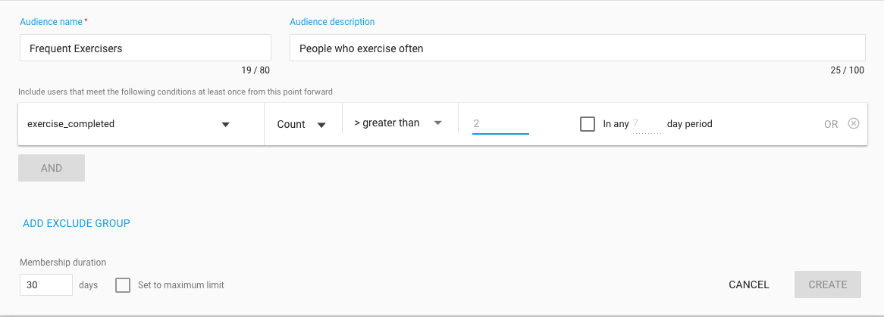Click OR to add an alternative condition
Screen dimensions: 884x317
click(831, 124)
